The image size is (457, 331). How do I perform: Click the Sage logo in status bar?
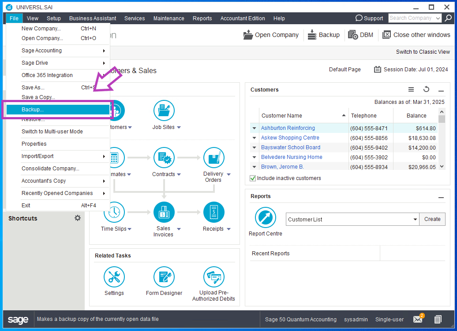coord(18,320)
